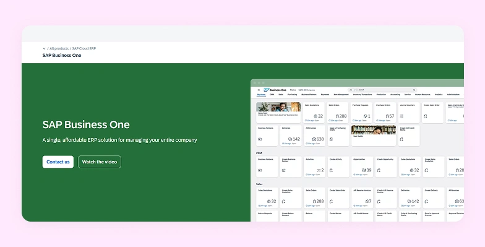Click Sales Orders icon showing 288 in top row
Viewport: 485px width, 247px height.
click(337, 116)
